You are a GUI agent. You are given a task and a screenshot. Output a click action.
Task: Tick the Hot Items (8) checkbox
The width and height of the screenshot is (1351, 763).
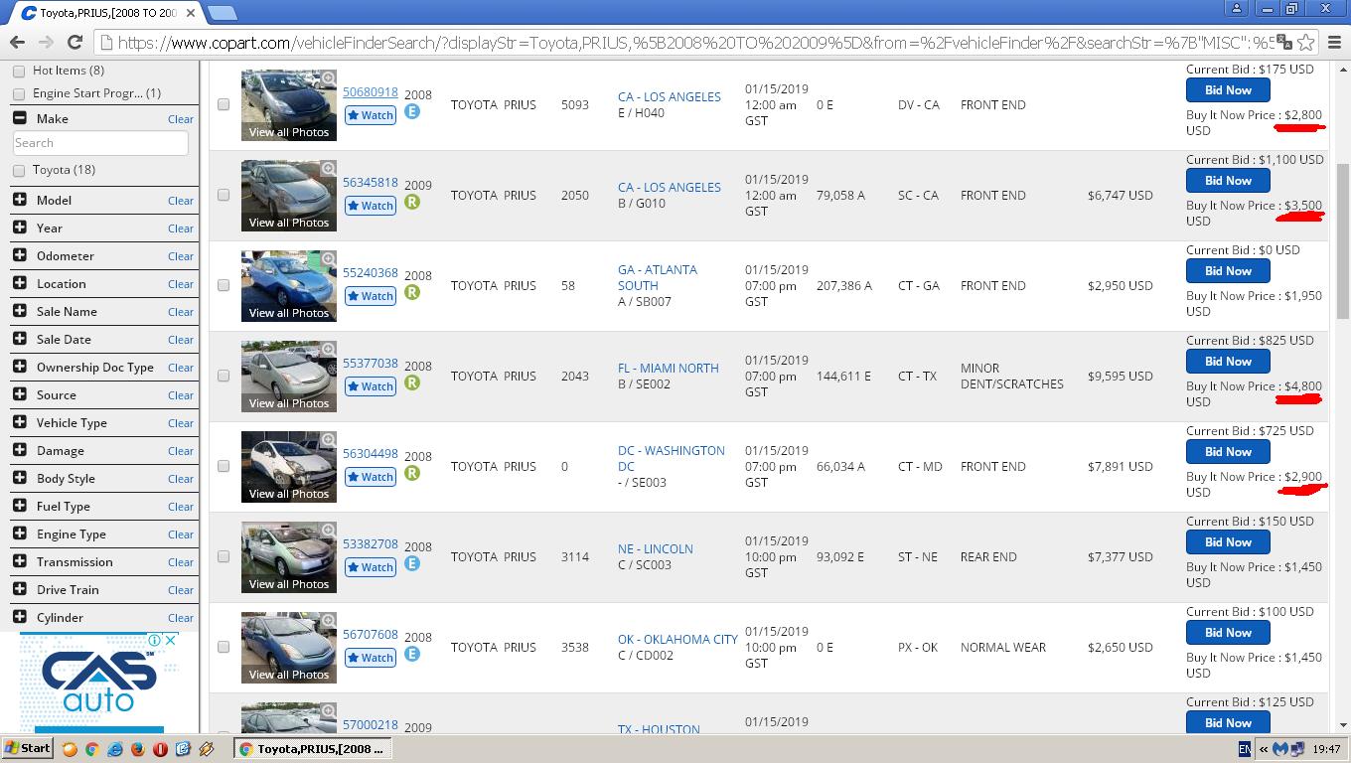point(19,72)
